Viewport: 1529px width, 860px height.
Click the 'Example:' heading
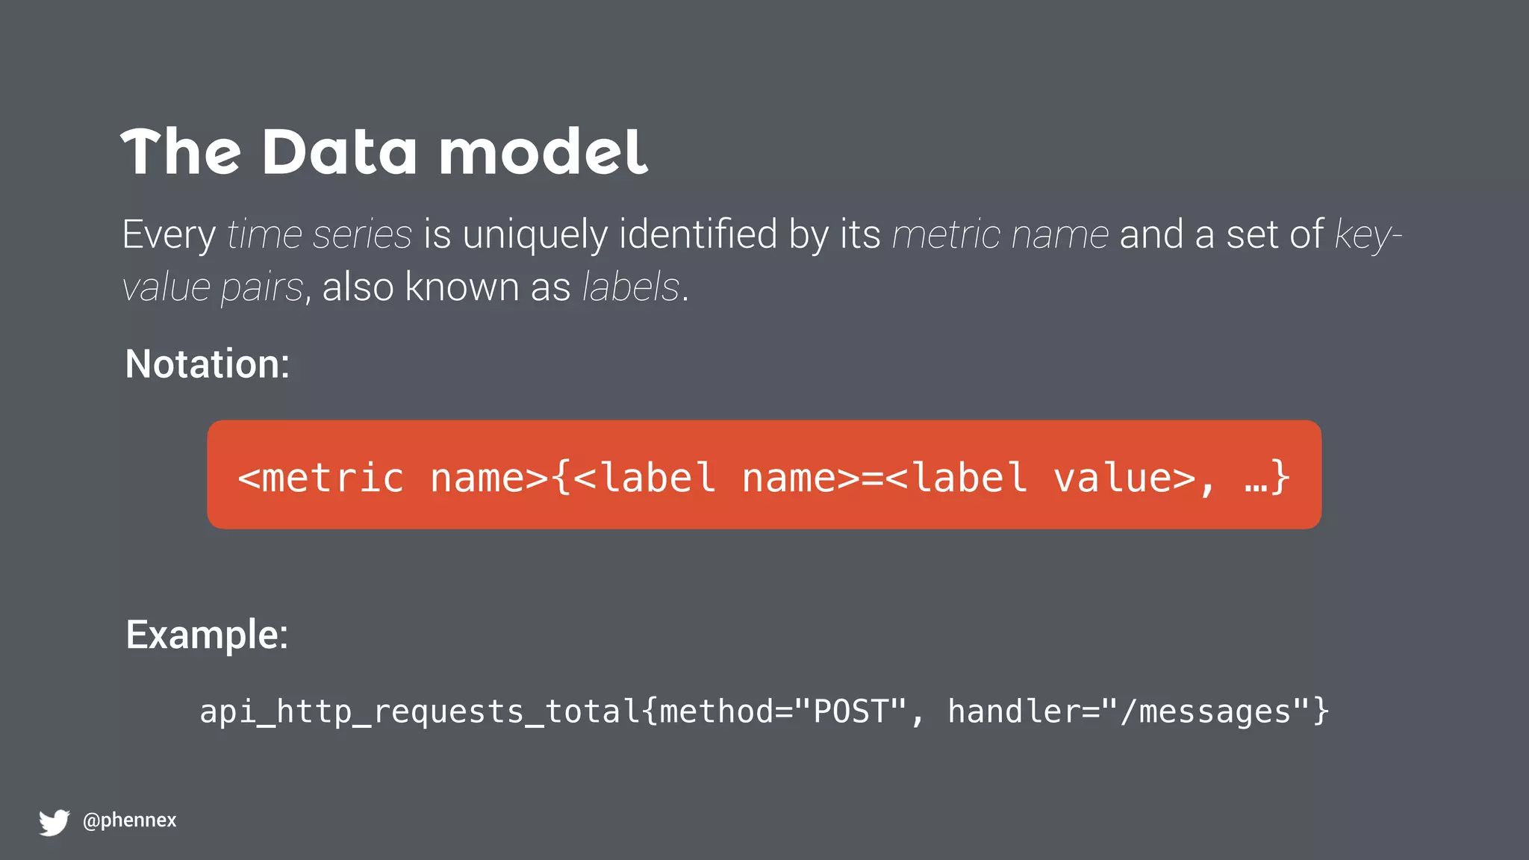tap(207, 635)
